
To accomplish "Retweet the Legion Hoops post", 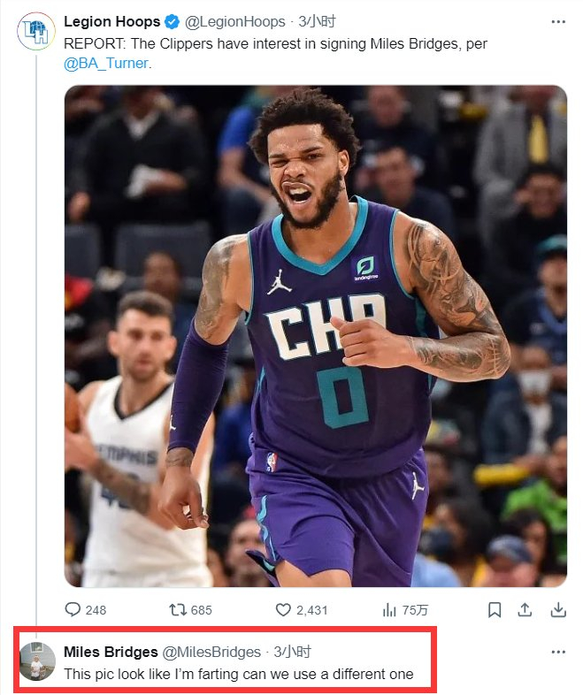I will click(178, 609).
